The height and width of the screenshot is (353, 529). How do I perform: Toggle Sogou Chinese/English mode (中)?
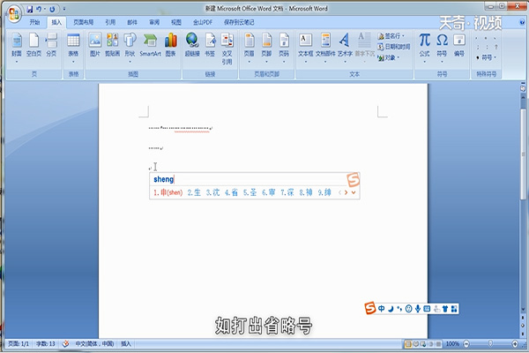point(381,308)
